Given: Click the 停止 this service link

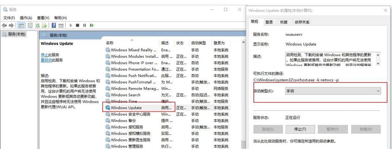Looking at the screenshot, I should (44, 55).
